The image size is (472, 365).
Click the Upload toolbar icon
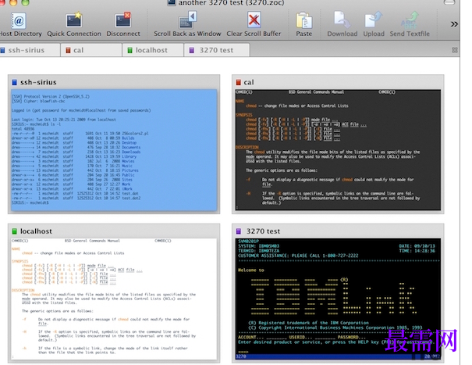point(374,20)
